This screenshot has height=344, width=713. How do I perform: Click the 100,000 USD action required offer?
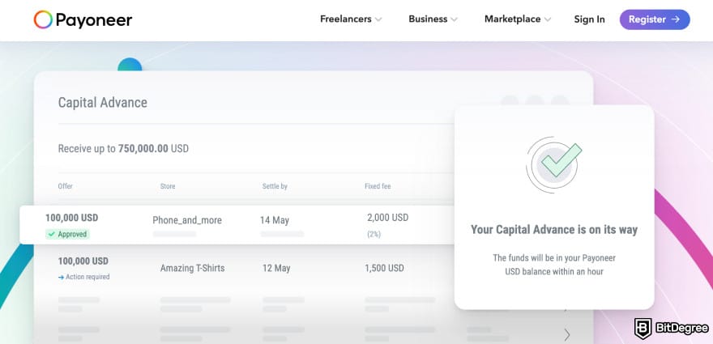point(83,261)
